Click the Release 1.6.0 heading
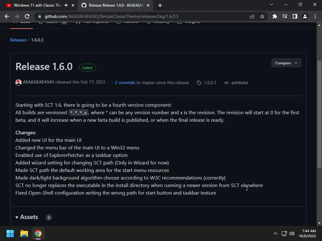Screen dimensions: 322x241 pos(44,67)
